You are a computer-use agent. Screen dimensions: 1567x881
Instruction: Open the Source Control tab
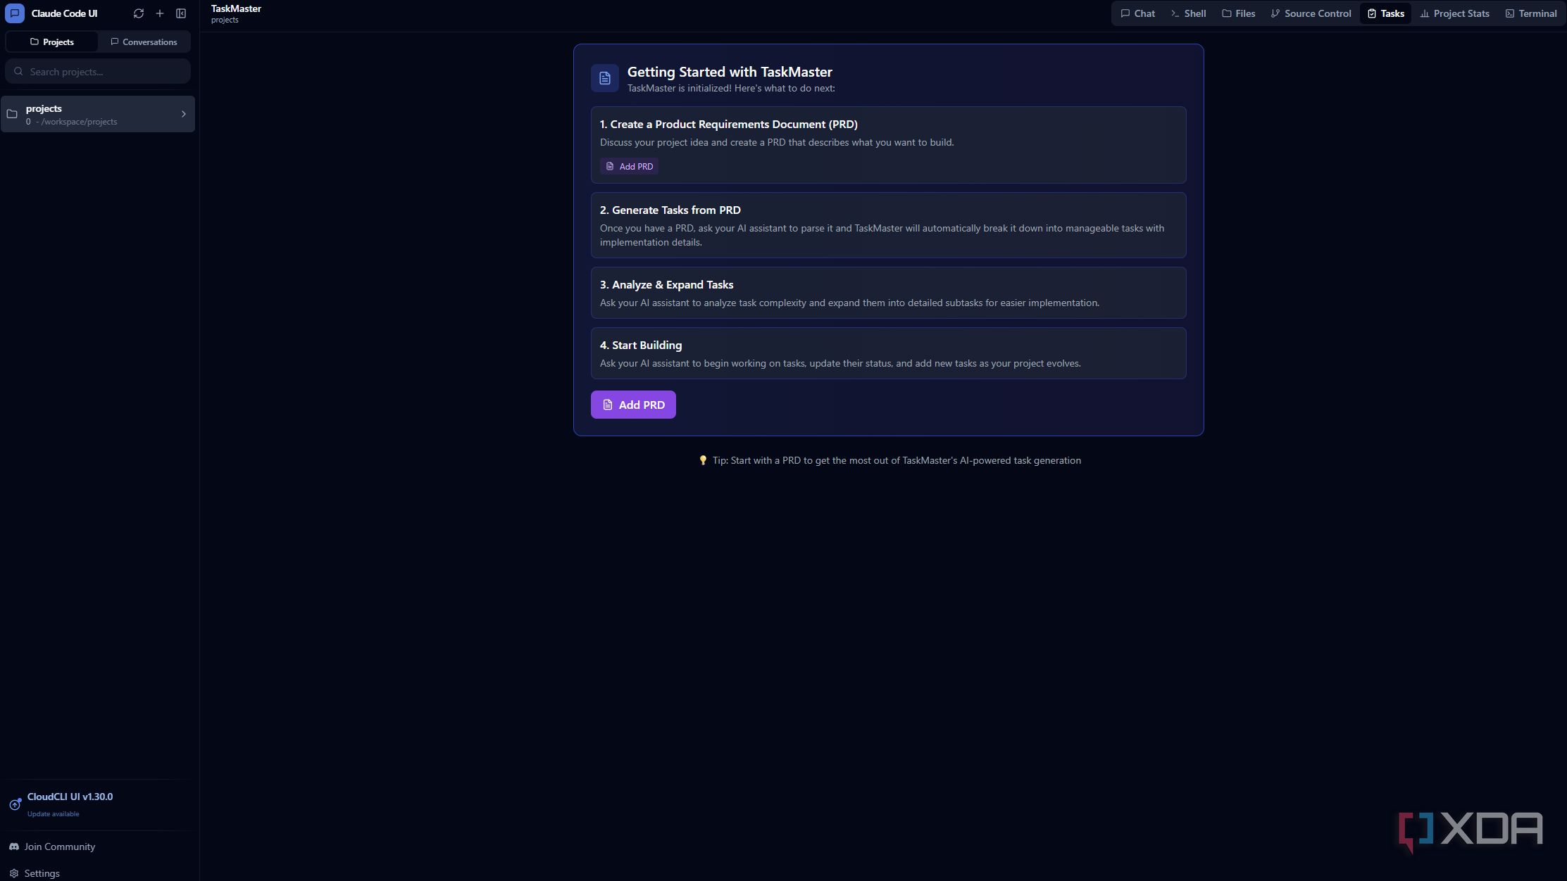tap(1311, 13)
